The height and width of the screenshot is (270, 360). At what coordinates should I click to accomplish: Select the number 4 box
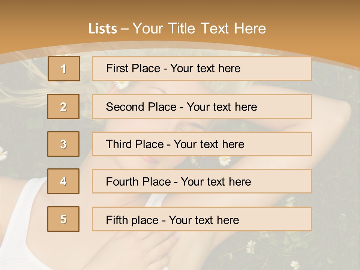[63, 181]
